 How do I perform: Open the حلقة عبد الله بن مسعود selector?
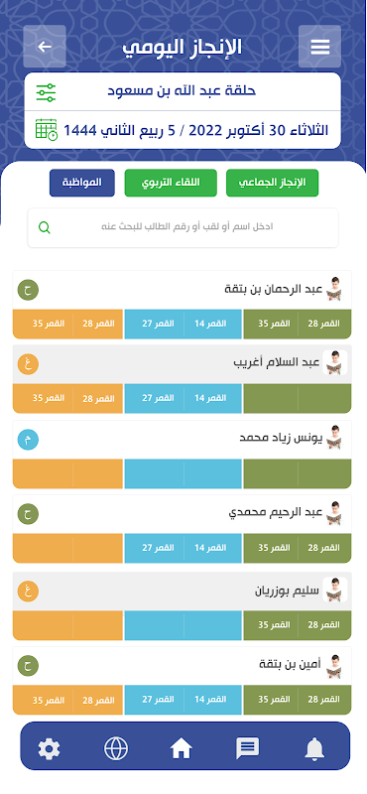point(183,91)
